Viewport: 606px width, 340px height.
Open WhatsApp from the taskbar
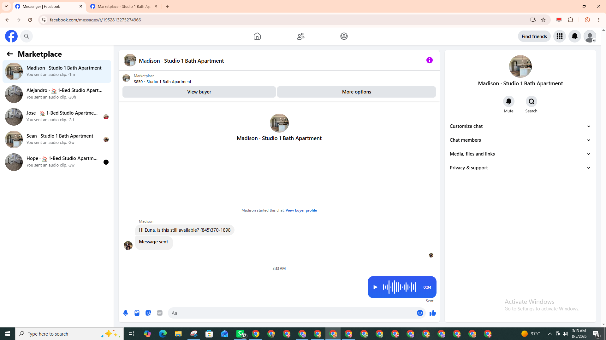tap(241, 334)
